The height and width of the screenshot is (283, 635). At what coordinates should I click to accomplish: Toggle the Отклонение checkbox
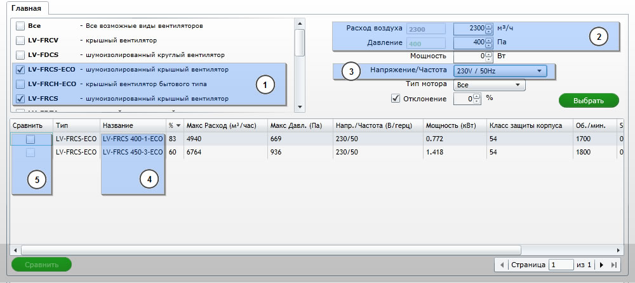point(396,98)
